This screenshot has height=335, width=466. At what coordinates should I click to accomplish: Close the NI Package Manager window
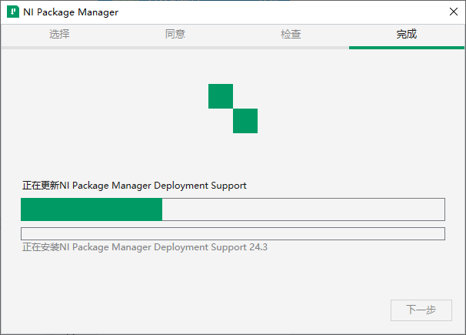click(452, 12)
